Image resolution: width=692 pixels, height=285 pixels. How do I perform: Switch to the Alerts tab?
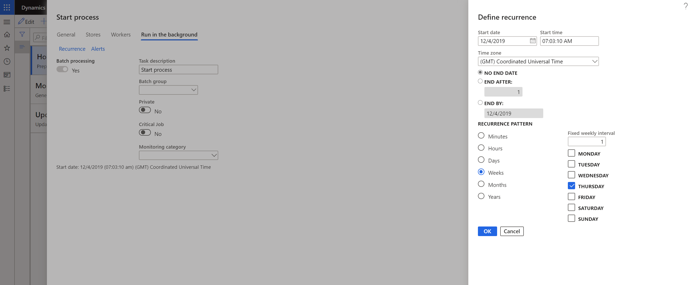(97, 48)
